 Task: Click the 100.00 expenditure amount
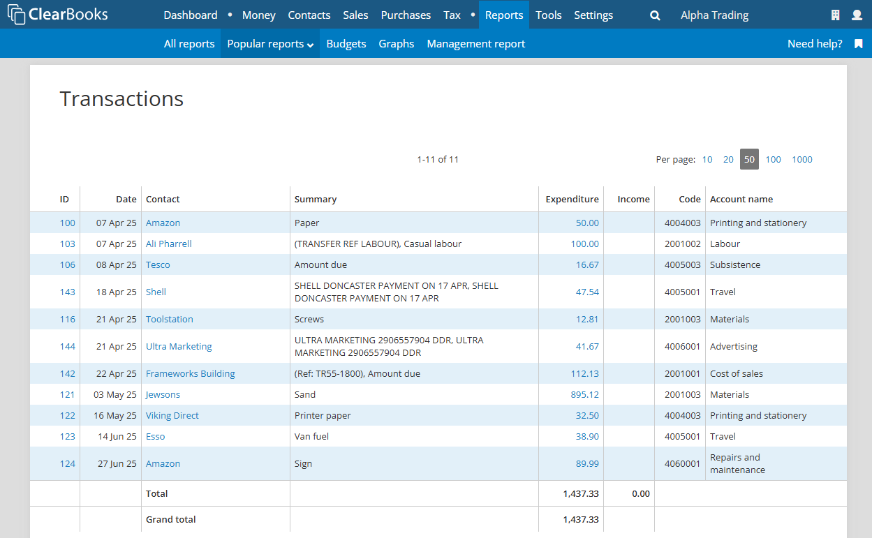tap(584, 244)
